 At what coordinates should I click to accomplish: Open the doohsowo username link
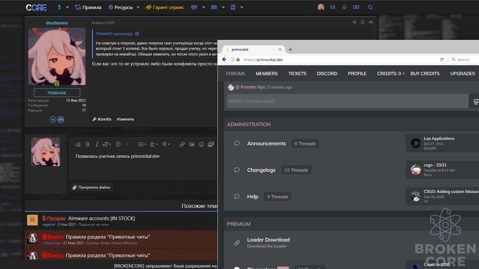[57, 23]
